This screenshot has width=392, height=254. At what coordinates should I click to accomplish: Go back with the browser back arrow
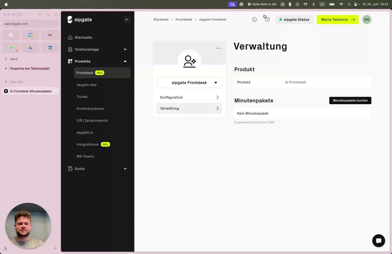coord(40,14)
